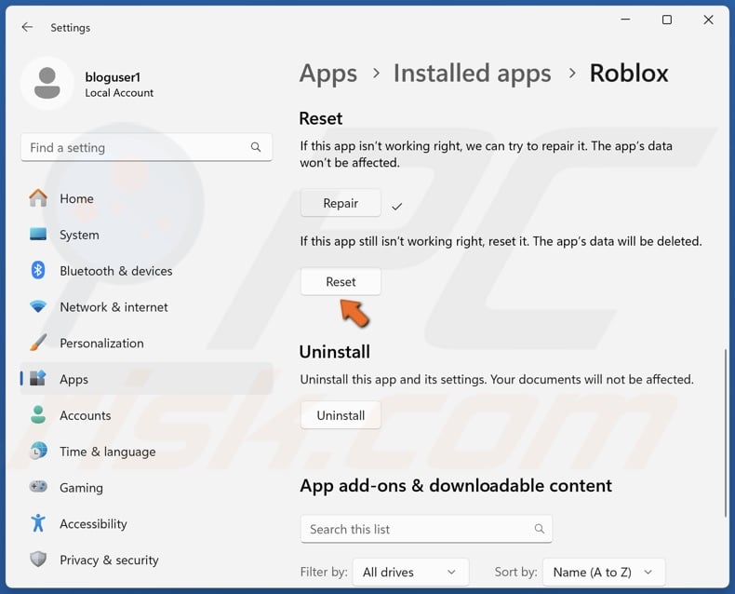
Task: Open Privacy & security via its shield icon
Action: (x=38, y=560)
